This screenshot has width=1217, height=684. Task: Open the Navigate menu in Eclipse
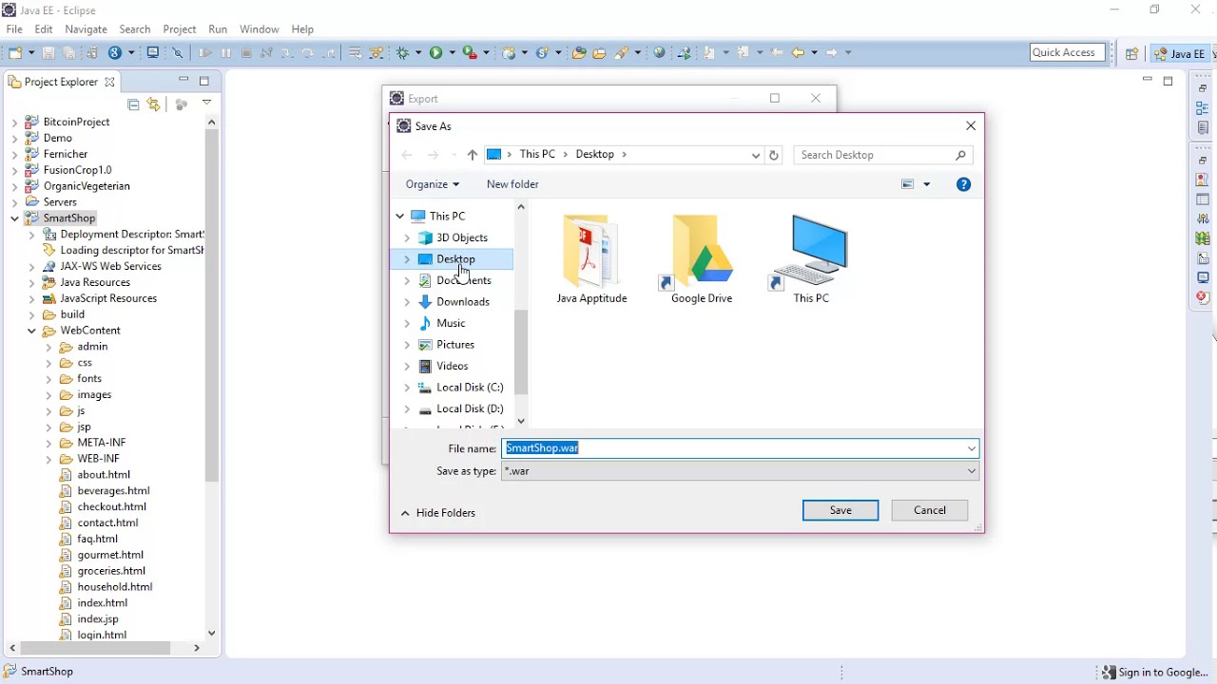pos(87,29)
